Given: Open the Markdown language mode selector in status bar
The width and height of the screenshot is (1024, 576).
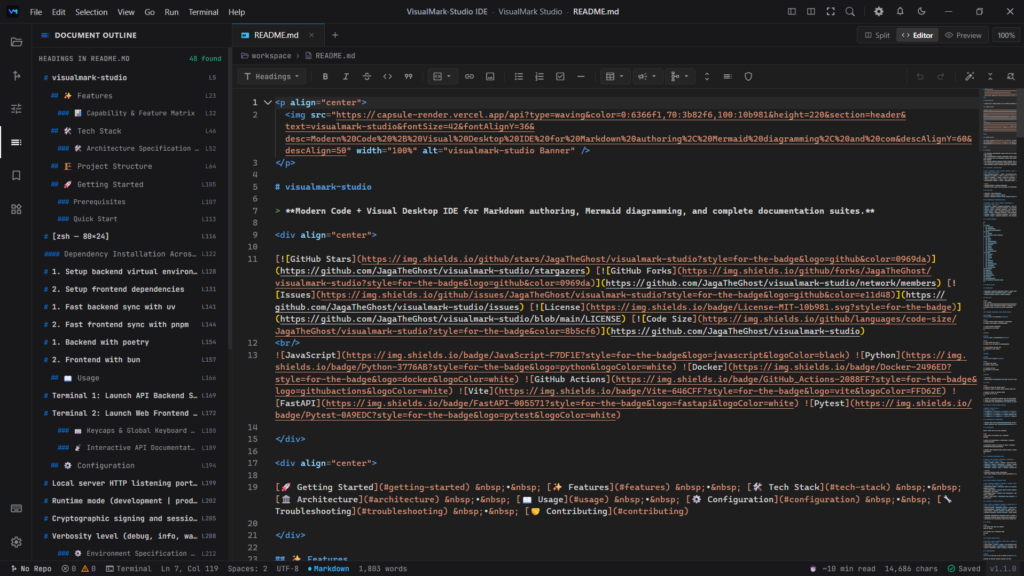Looking at the screenshot, I should coord(329,569).
